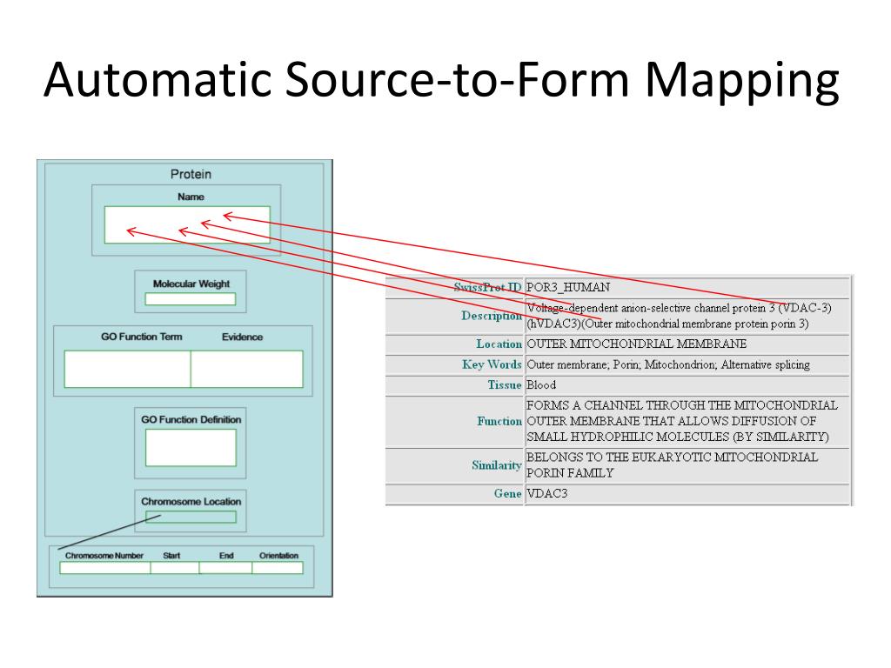The width and height of the screenshot is (891, 668).
Task: Click the 'Automatic Source-to-Form Mapping' slide title
Action: point(441,80)
